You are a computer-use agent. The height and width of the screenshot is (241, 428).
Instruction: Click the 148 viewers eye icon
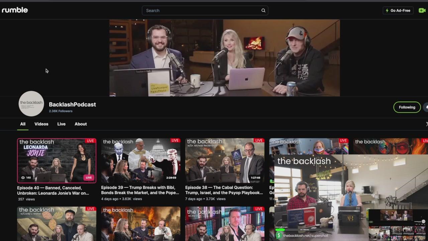pyautogui.click(x=23, y=178)
